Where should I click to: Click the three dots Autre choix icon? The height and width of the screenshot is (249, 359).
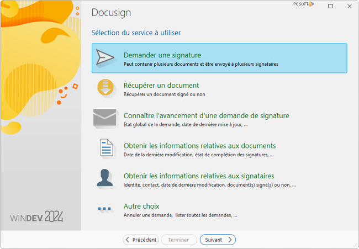pos(105,209)
